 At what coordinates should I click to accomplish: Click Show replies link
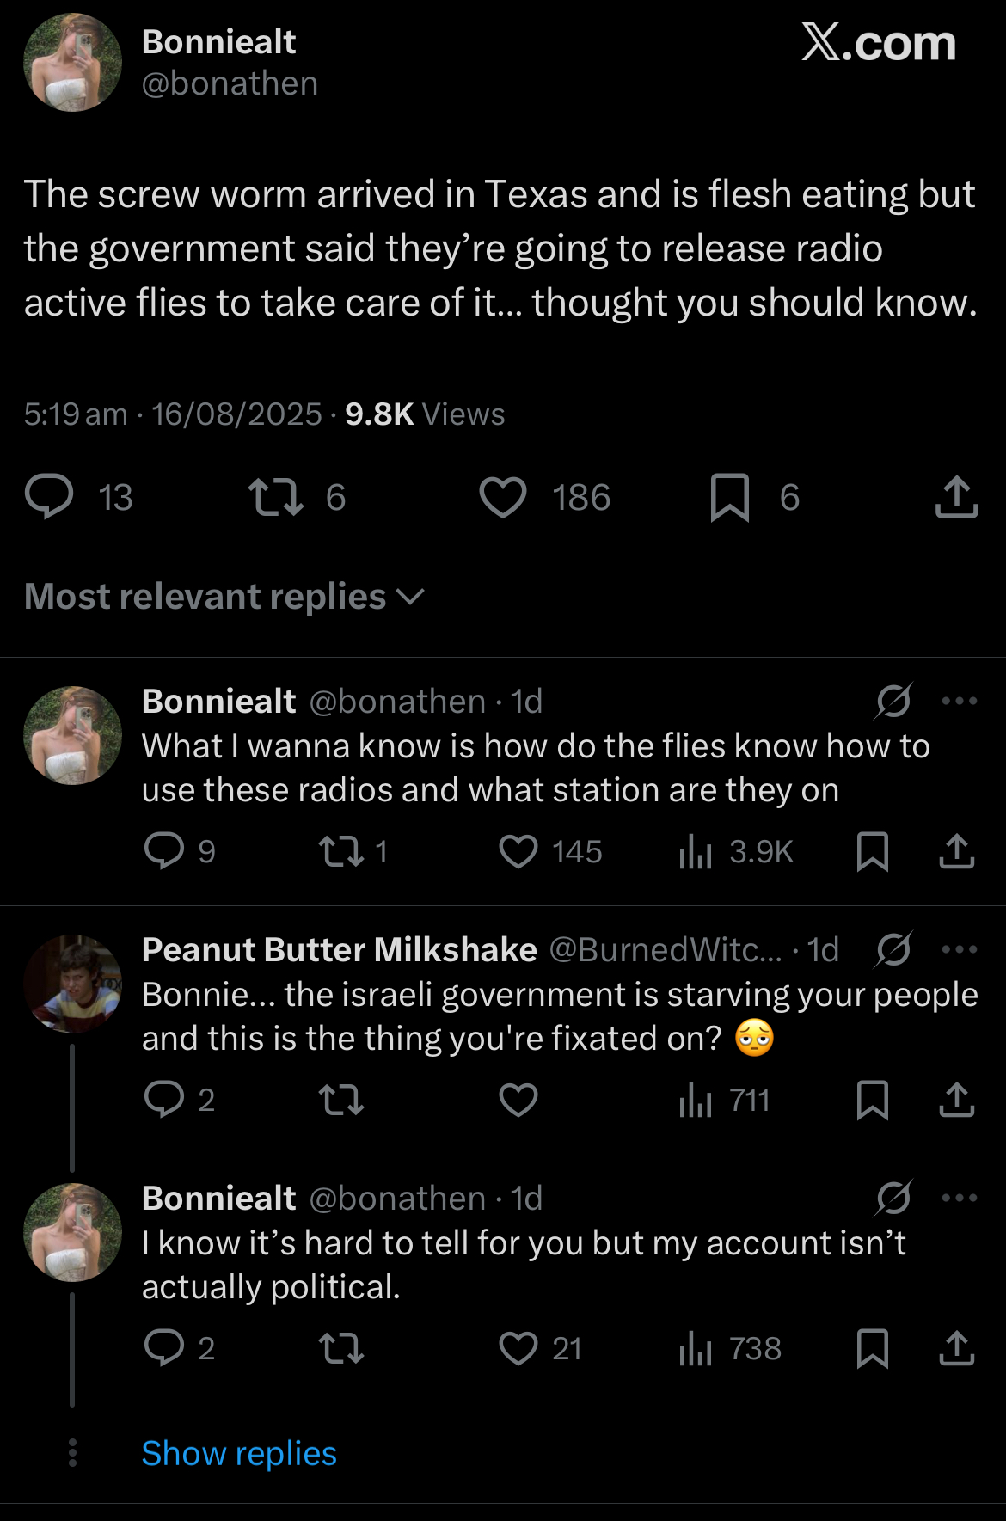(239, 1453)
